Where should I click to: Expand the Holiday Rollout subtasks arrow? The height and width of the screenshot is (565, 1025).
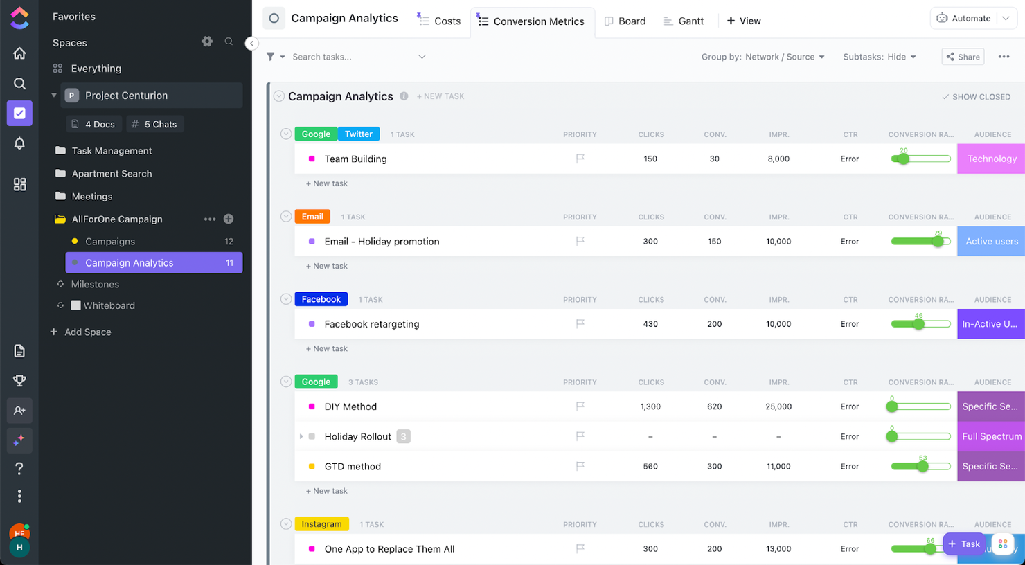(301, 436)
